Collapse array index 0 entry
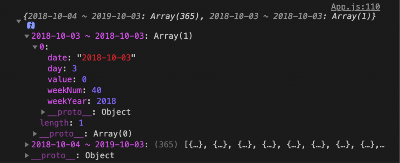The width and height of the screenshot is (400, 163). (x=35, y=47)
